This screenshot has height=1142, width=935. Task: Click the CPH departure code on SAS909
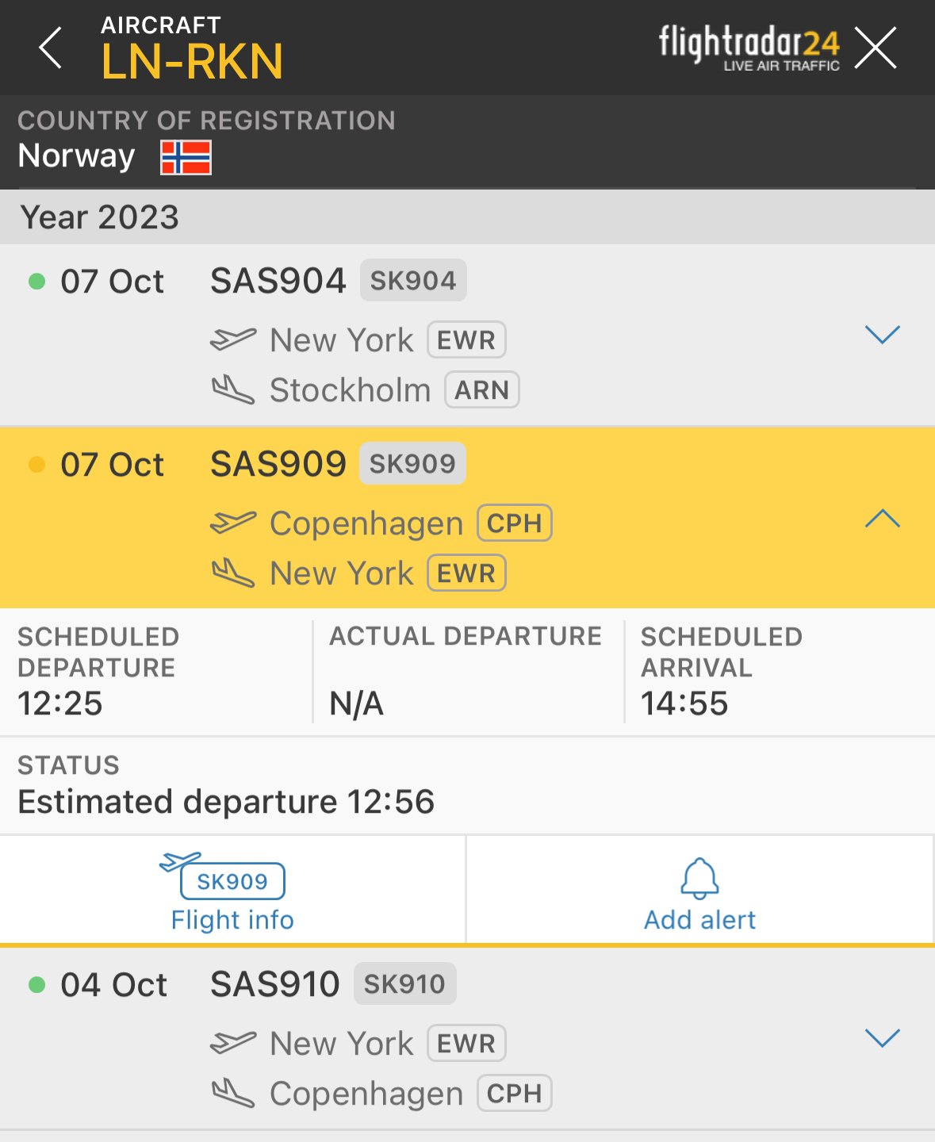point(514,523)
